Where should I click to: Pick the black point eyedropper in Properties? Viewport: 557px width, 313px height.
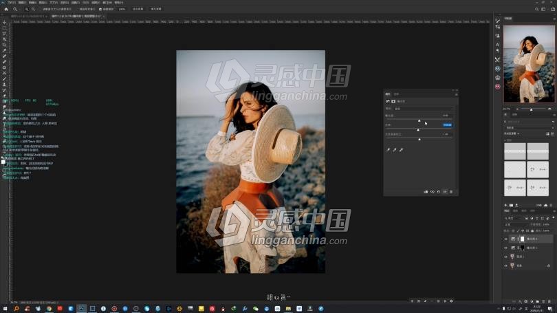389,150
